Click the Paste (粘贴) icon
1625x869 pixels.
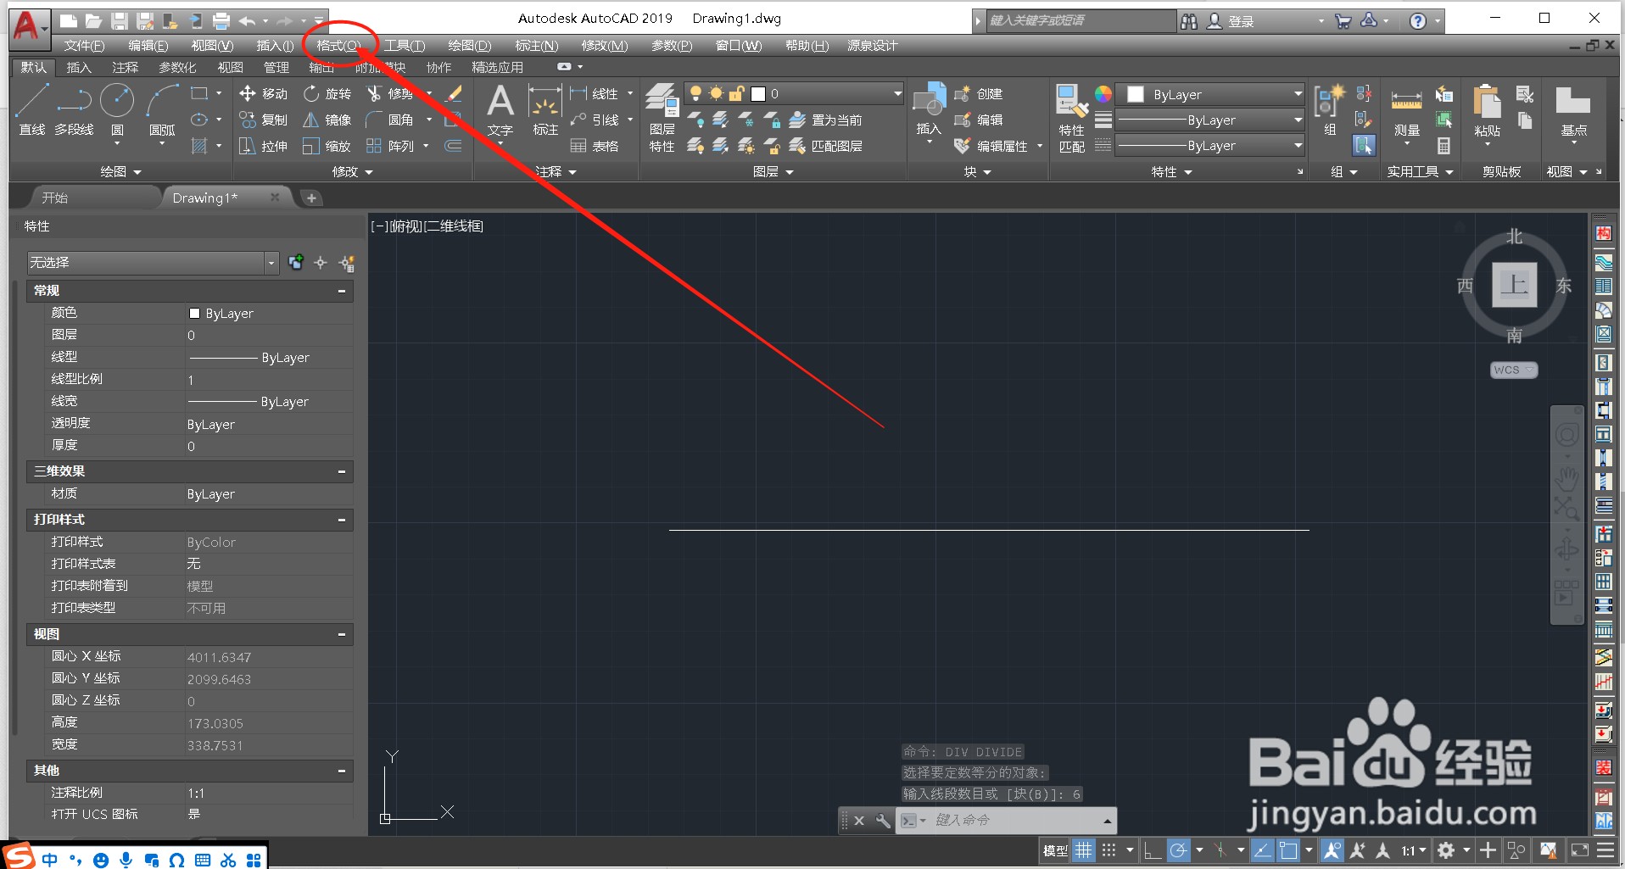1487,111
